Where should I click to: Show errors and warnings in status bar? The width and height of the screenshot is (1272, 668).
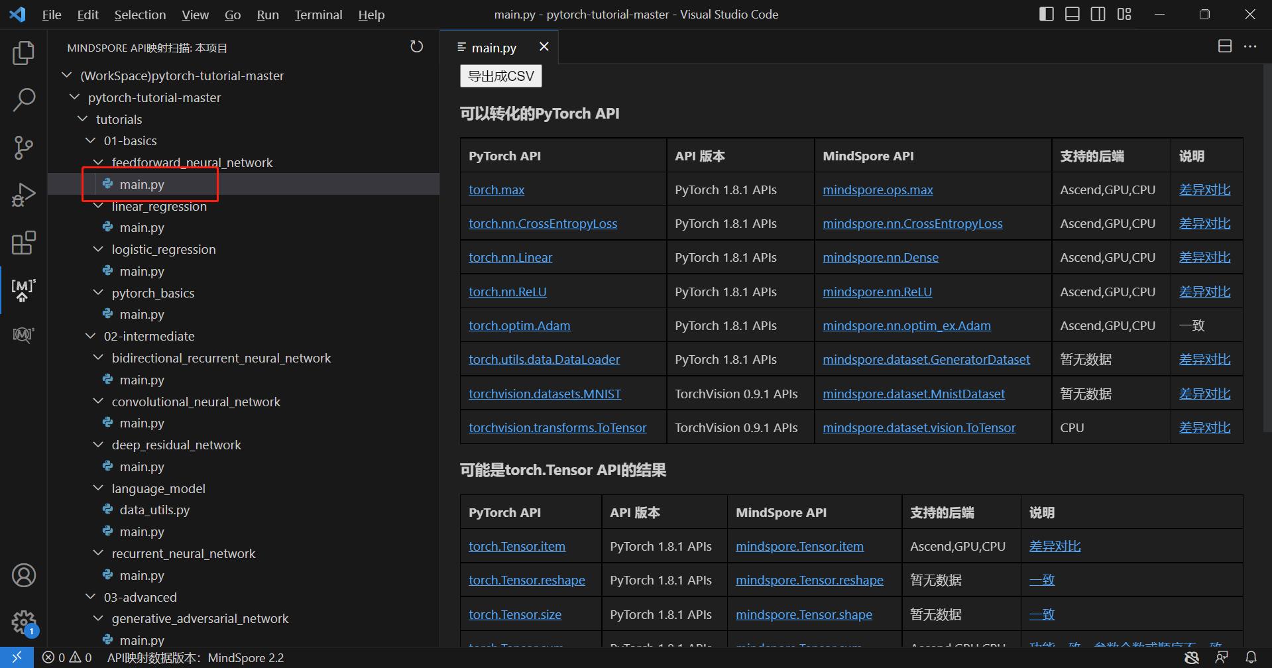(x=67, y=657)
